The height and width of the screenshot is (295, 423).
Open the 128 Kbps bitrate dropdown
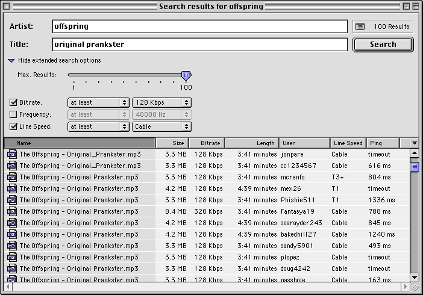(161, 102)
